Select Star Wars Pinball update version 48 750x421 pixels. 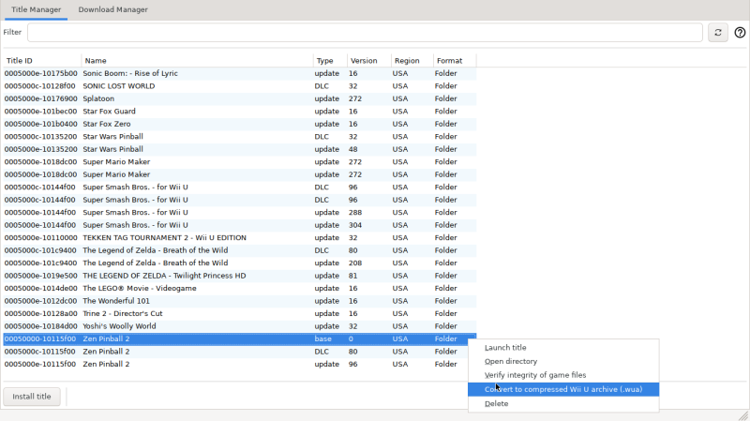[x=240, y=149]
